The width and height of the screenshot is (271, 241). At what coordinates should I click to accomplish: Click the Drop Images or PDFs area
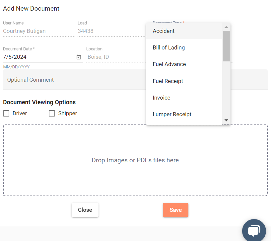135,160
